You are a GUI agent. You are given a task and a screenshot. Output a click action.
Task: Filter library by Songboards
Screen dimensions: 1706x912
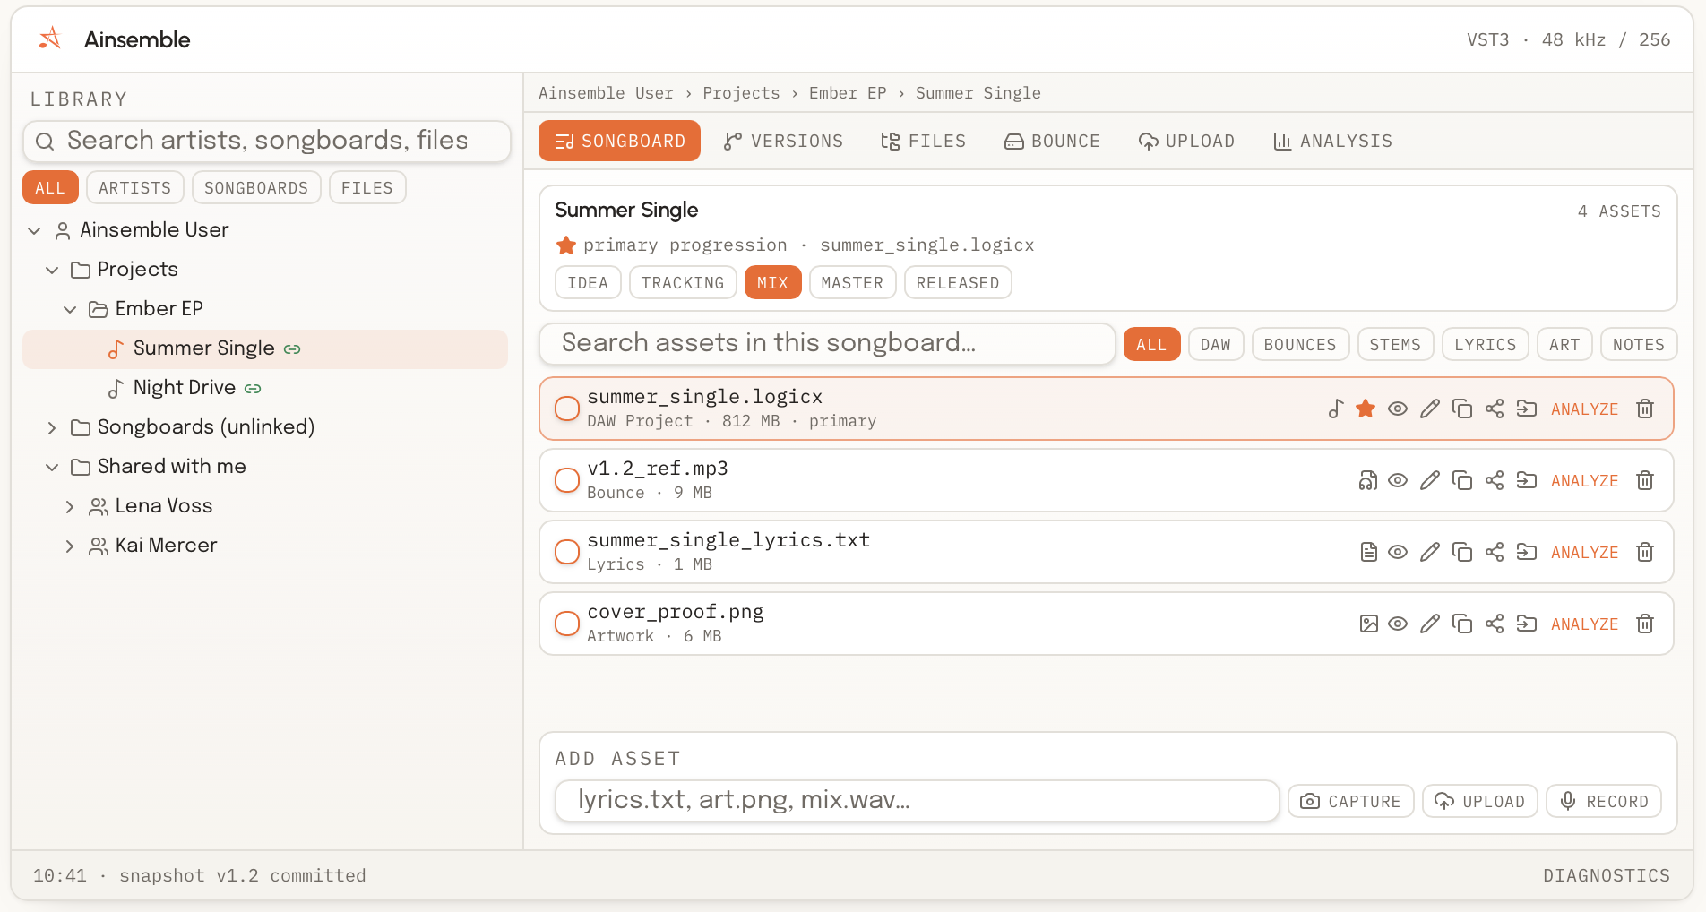tap(256, 188)
